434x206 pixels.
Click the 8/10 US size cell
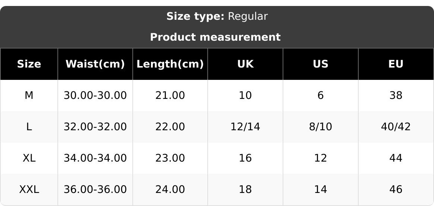pyautogui.click(x=321, y=127)
